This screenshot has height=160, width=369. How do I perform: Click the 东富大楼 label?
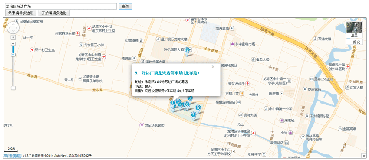(356, 88)
